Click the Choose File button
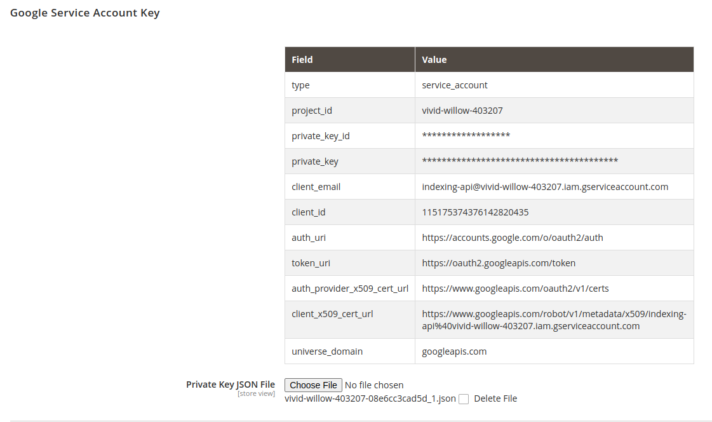Viewport: 712px width, 422px height. click(x=313, y=385)
